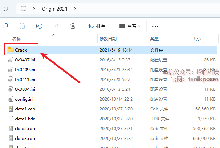Click the data1.hdr blank file icon

11,119
